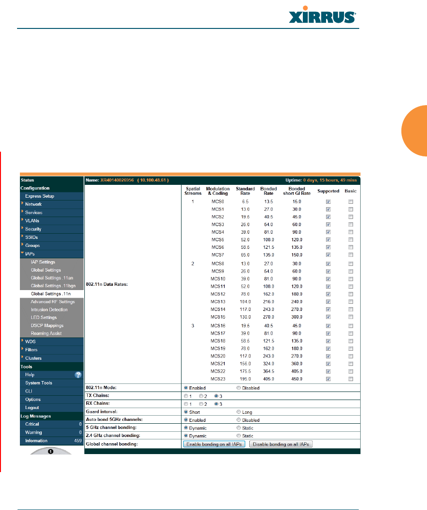Expand the Services menu arrow
Screen dimensions: 427x510
[22, 211]
